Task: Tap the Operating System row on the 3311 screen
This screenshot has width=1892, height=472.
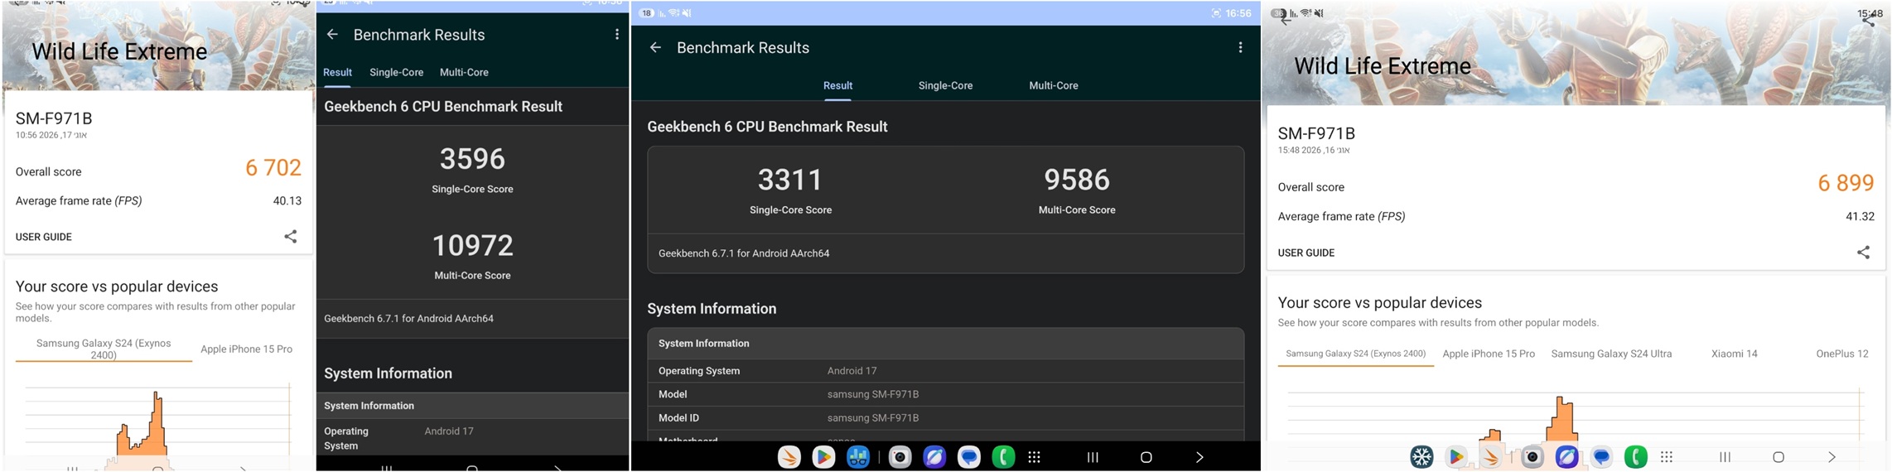Action: click(945, 371)
